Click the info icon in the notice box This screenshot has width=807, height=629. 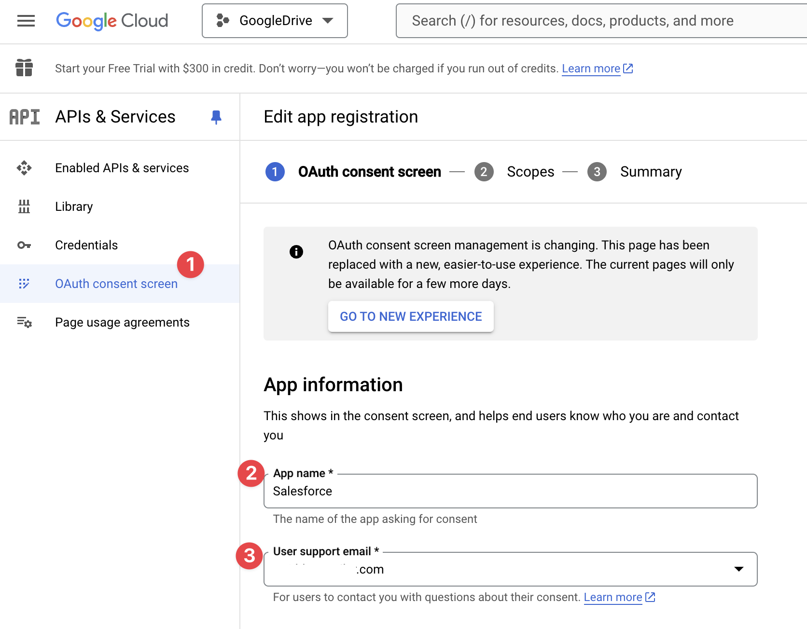296,251
